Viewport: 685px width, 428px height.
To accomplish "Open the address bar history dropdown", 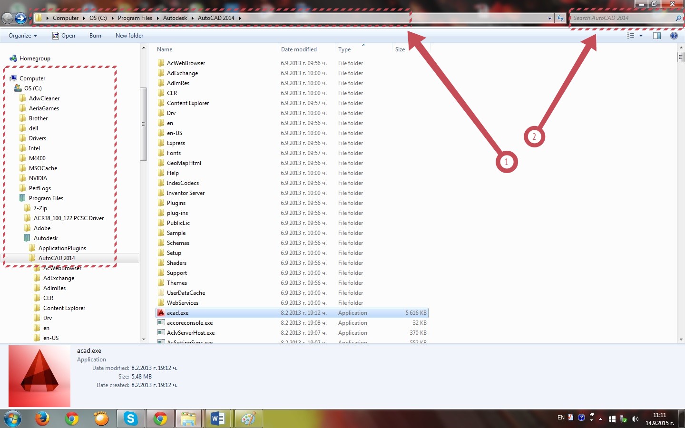I will click(x=550, y=18).
